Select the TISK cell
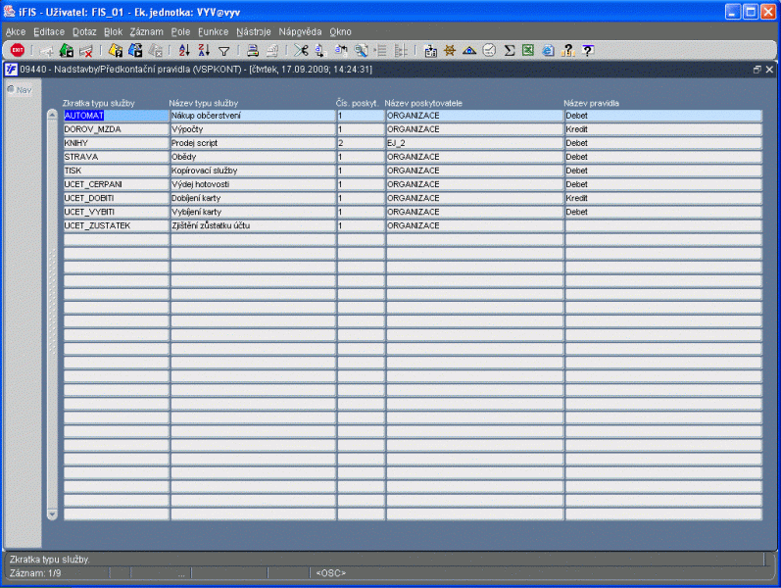This screenshot has width=781, height=588. coord(116,171)
